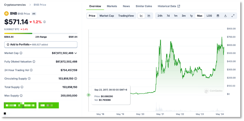Viewport: 244px width, 121px height.
Task: Open the Markets tab
Action: 112,6
